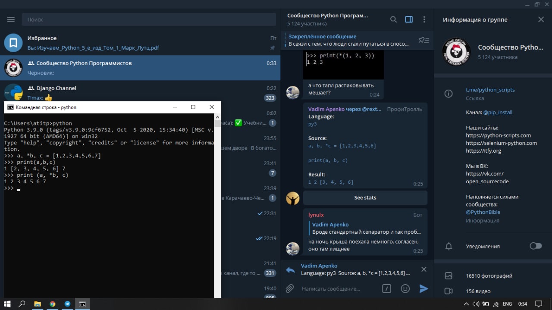Image resolution: width=552 pixels, height=310 pixels.
Task: Open the Telegram hamburger menu
Action: pyautogui.click(x=11, y=19)
